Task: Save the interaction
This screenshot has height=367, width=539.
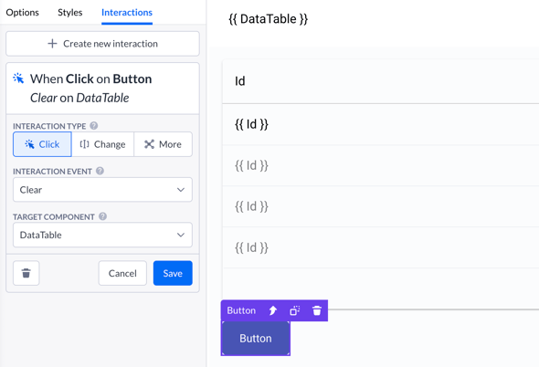Action: [x=173, y=273]
